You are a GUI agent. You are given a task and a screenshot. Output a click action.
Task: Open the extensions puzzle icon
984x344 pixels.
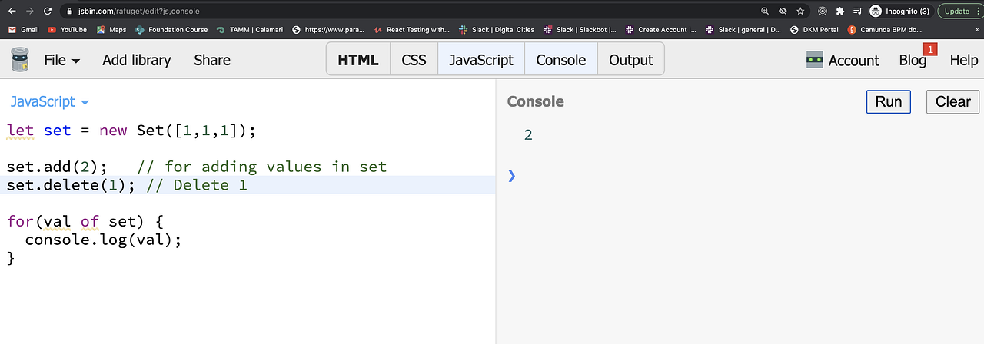840,12
